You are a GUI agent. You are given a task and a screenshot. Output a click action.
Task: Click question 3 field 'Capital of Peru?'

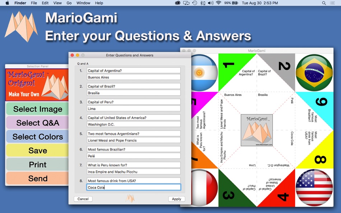pos(134,102)
